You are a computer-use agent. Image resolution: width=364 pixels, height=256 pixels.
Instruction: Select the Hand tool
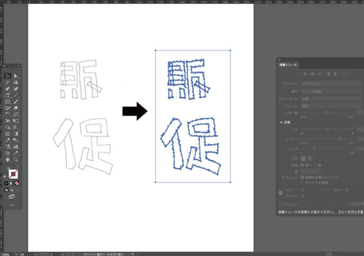[x=8, y=159]
